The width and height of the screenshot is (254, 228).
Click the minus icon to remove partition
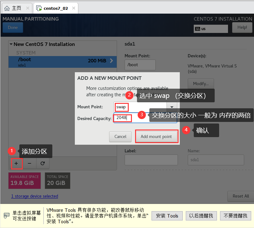[29, 163]
